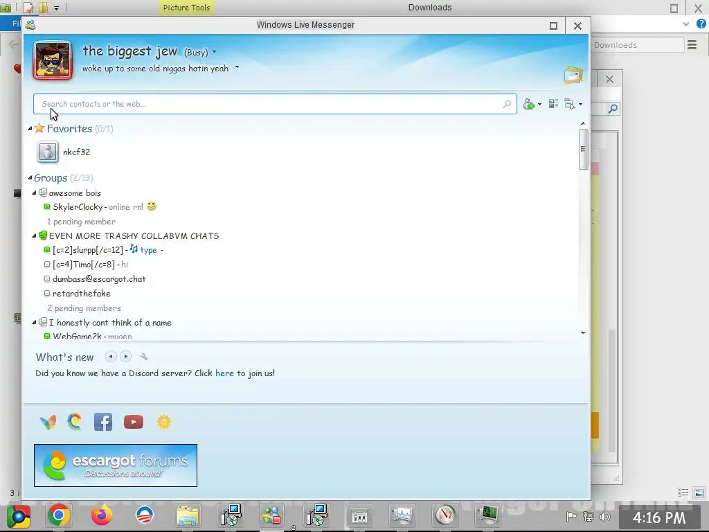Focus the Search contacts or the web field

pyautogui.click(x=275, y=104)
